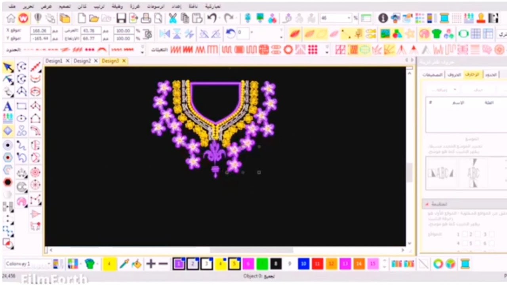The width and height of the screenshot is (507, 285).
Task: Switch to the Design1 tab
Action: point(54,61)
